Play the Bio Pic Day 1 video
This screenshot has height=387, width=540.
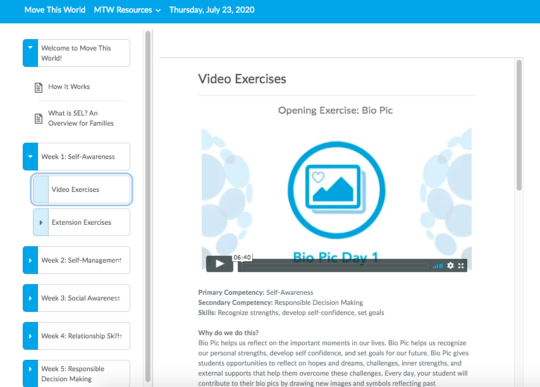pyautogui.click(x=219, y=264)
